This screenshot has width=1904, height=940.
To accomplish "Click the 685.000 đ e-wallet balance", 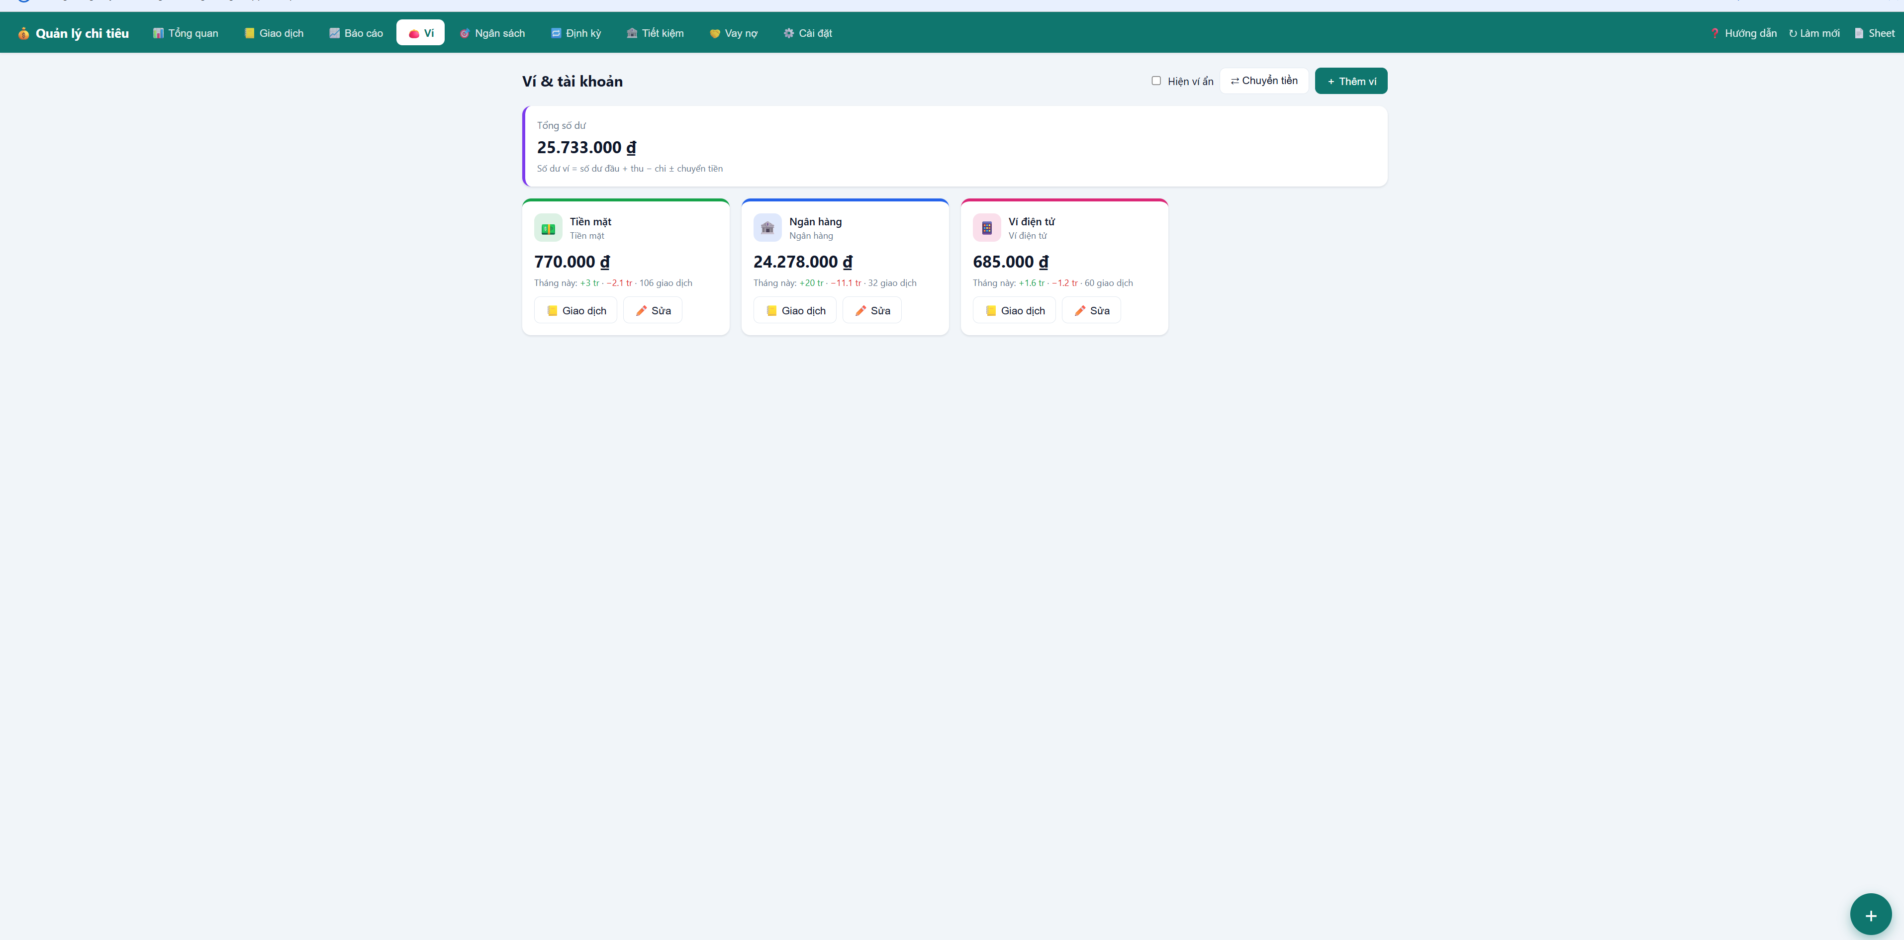I will tap(1010, 262).
